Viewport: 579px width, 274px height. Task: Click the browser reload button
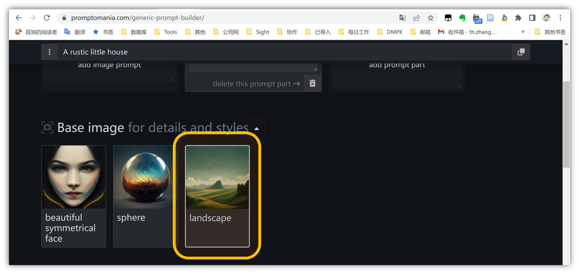[47, 18]
